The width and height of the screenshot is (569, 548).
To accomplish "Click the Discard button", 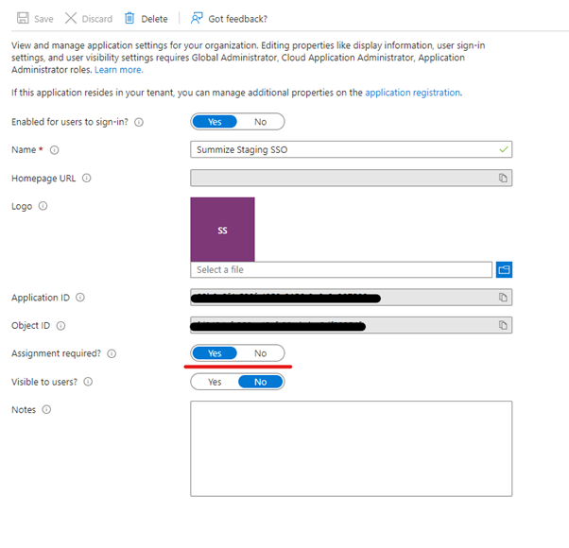I will [89, 19].
